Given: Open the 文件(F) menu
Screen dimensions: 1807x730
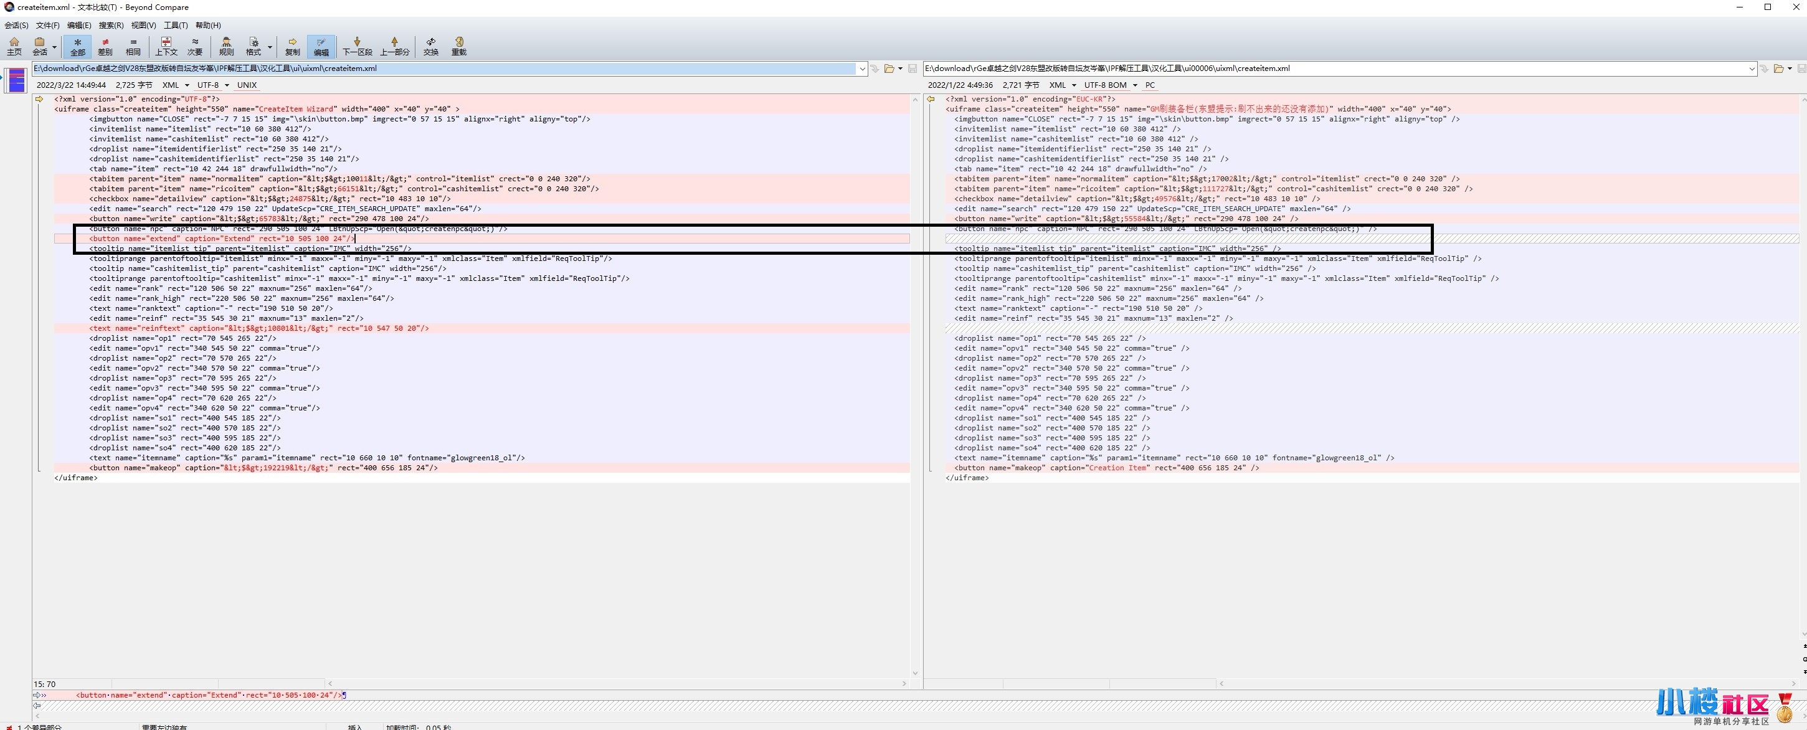Looking at the screenshot, I should (48, 26).
